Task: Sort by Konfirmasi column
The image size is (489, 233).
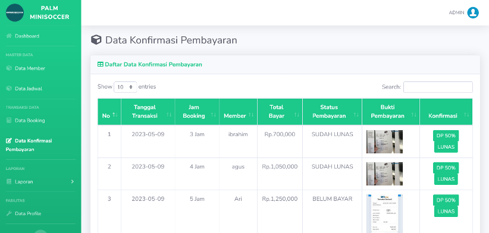Action: 446,112
